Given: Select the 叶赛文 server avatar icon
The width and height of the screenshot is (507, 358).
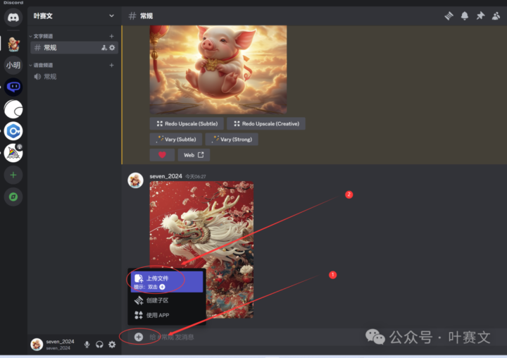Looking at the screenshot, I should click(x=13, y=44).
